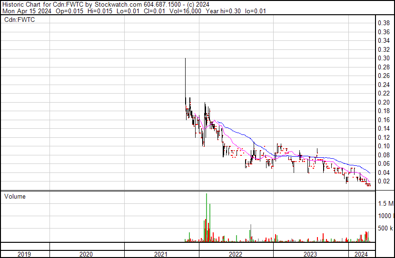Click the Cdn:FWTC ticker label in chart
The height and width of the screenshot is (258, 395).
pyautogui.click(x=20, y=19)
